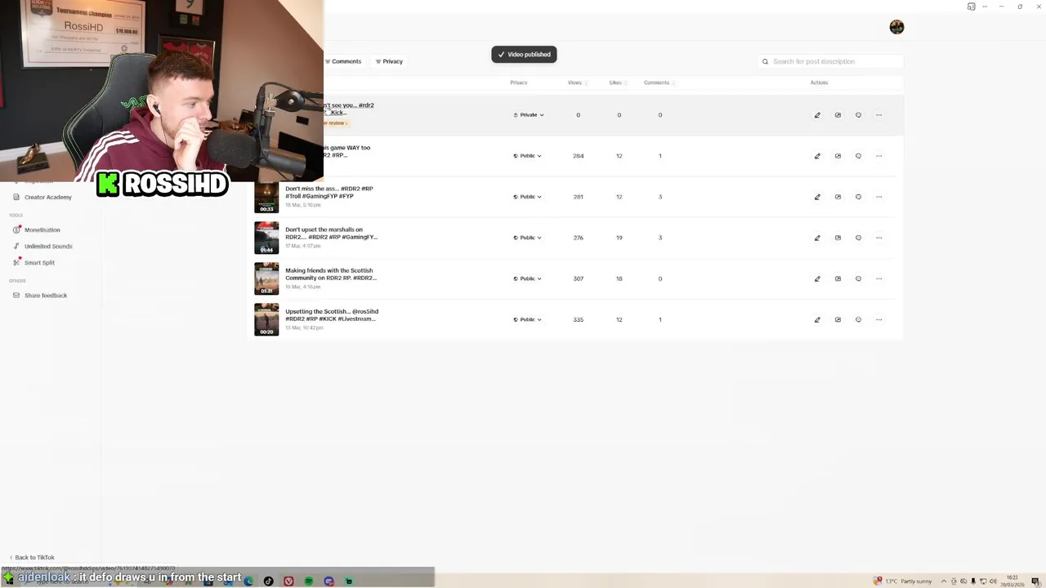This screenshot has width=1046, height=588.
Task: Open the '13°C Partly sunny' weather widget
Action: pos(902,581)
